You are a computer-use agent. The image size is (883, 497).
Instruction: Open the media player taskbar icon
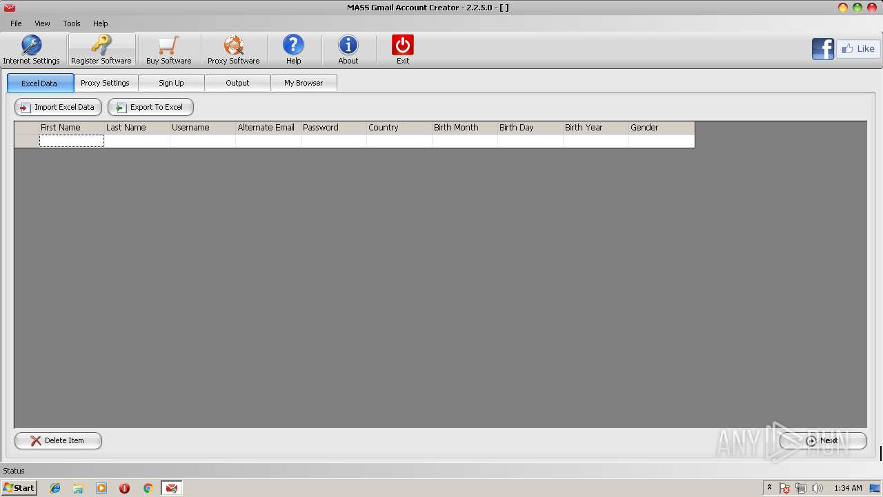pos(101,488)
